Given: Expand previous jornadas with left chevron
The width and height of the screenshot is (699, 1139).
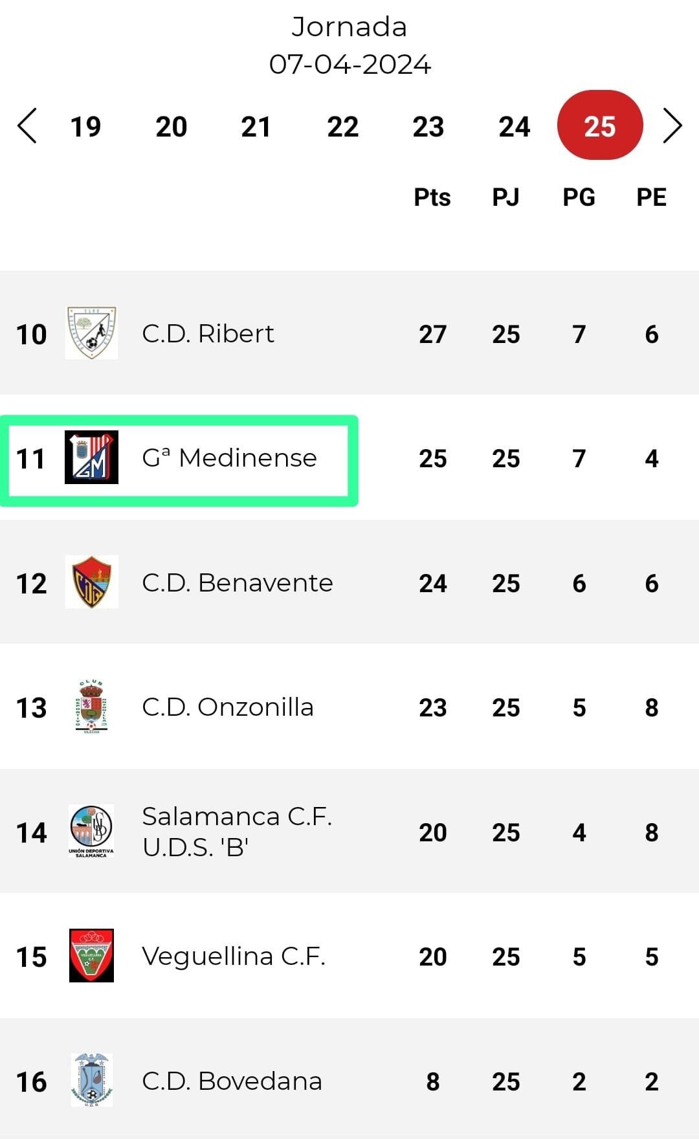Looking at the screenshot, I should 27,126.
